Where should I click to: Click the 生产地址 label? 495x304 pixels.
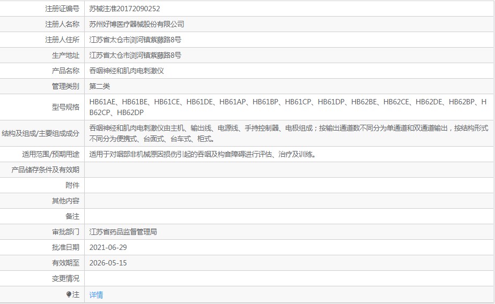tap(65, 56)
